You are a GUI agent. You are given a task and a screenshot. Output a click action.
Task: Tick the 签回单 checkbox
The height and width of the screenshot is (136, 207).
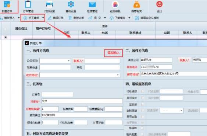[143, 104]
